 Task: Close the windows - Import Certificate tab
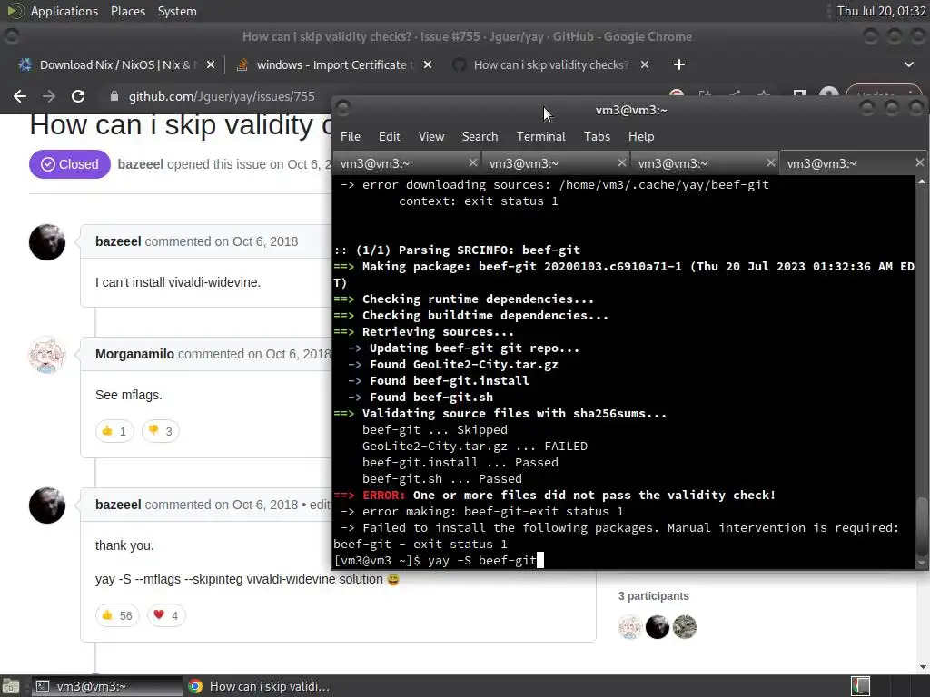428,64
